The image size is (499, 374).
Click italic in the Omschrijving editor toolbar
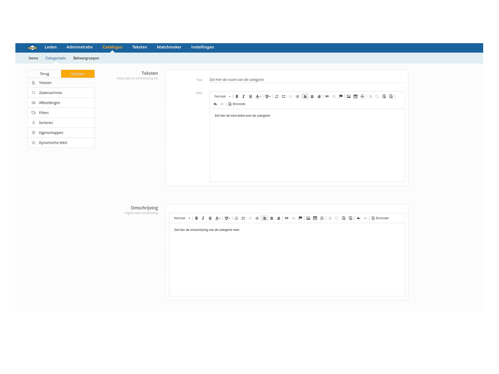pos(203,218)
